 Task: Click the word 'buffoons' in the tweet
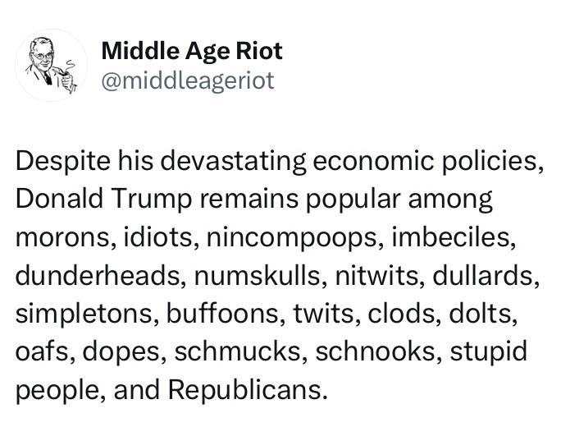222,314
